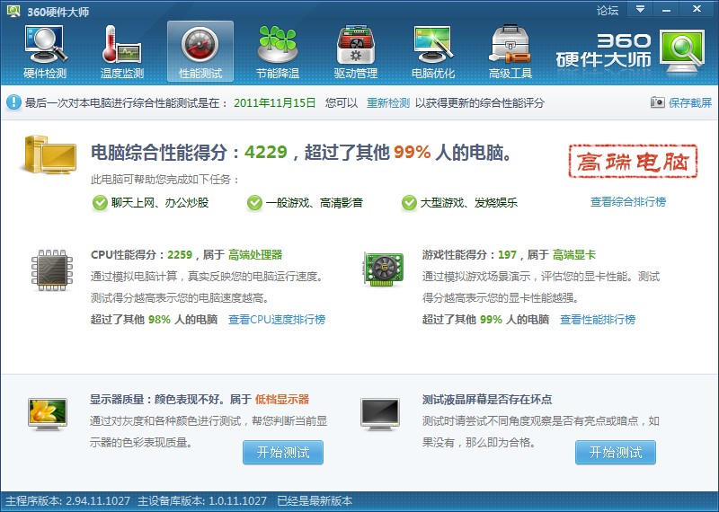
Task: Open 查看性能排行榜 game performance ranking link
Action: (597, 320)
